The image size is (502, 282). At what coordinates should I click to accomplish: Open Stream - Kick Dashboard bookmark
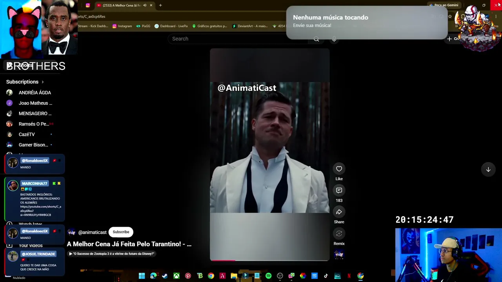(x=93, y=26)
